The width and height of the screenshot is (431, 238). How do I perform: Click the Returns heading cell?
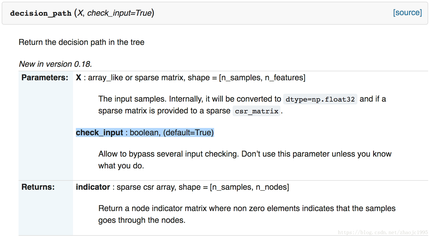(38, 187)
